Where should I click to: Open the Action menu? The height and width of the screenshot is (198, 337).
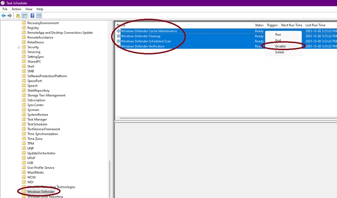pos(16,9)
